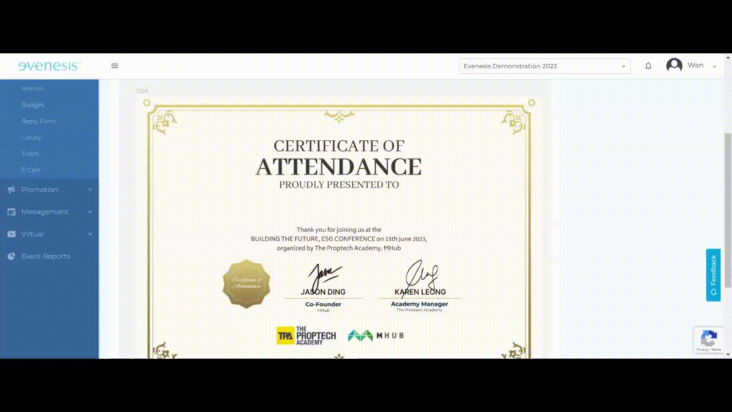Expand the Promotion menu chevron
Viewport: 732px width, 412px height.
[90, 189]
